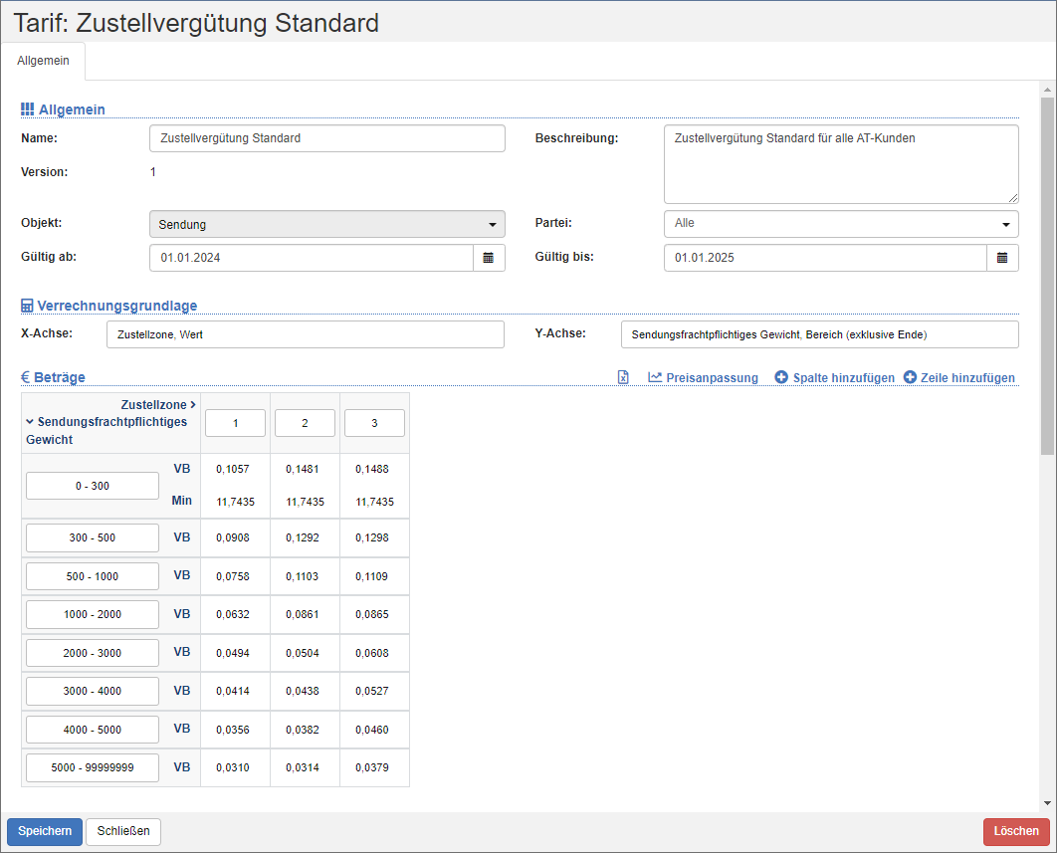Select the zone 2 column header field
The height and width of the screenshot is (853, 1057).
pos(305,423)
